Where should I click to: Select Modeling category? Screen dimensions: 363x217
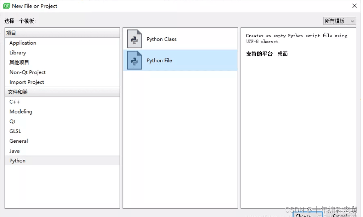(x=62, y=112)
